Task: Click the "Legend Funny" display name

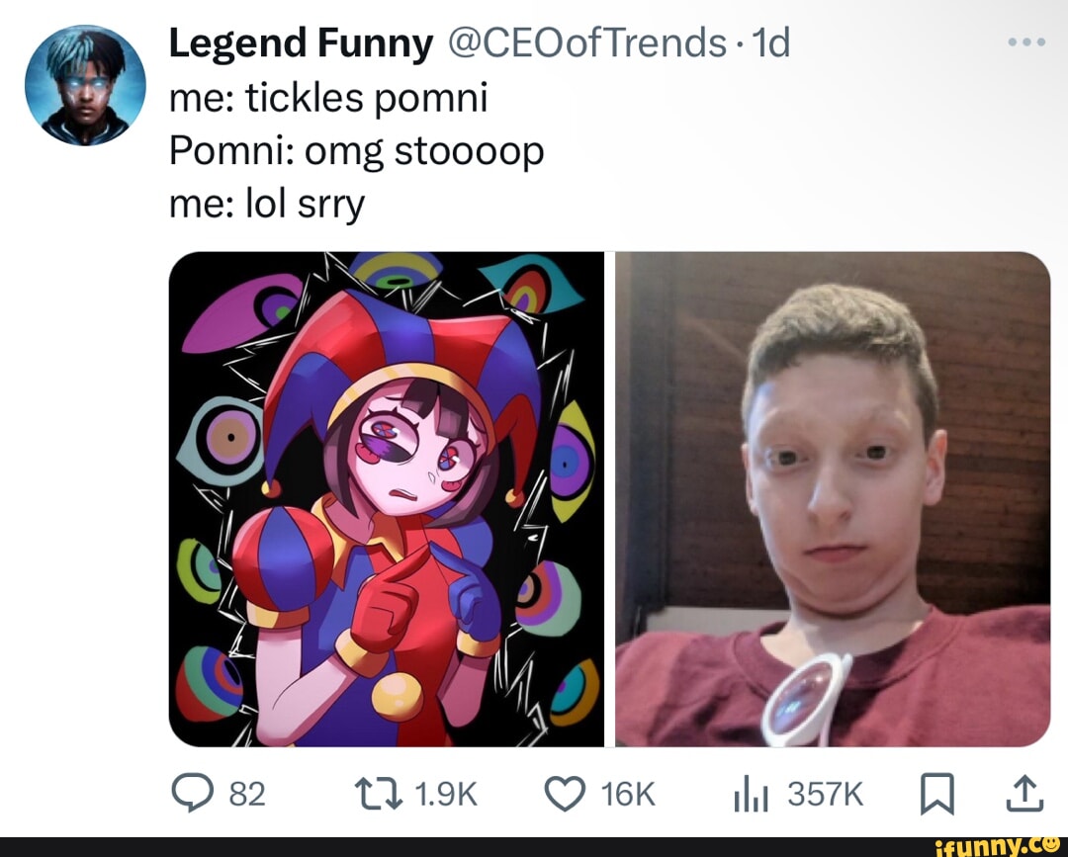Action: [x=301, y=43]
